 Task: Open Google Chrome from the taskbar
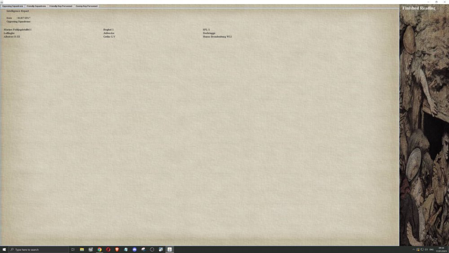(x=99, y=249)
